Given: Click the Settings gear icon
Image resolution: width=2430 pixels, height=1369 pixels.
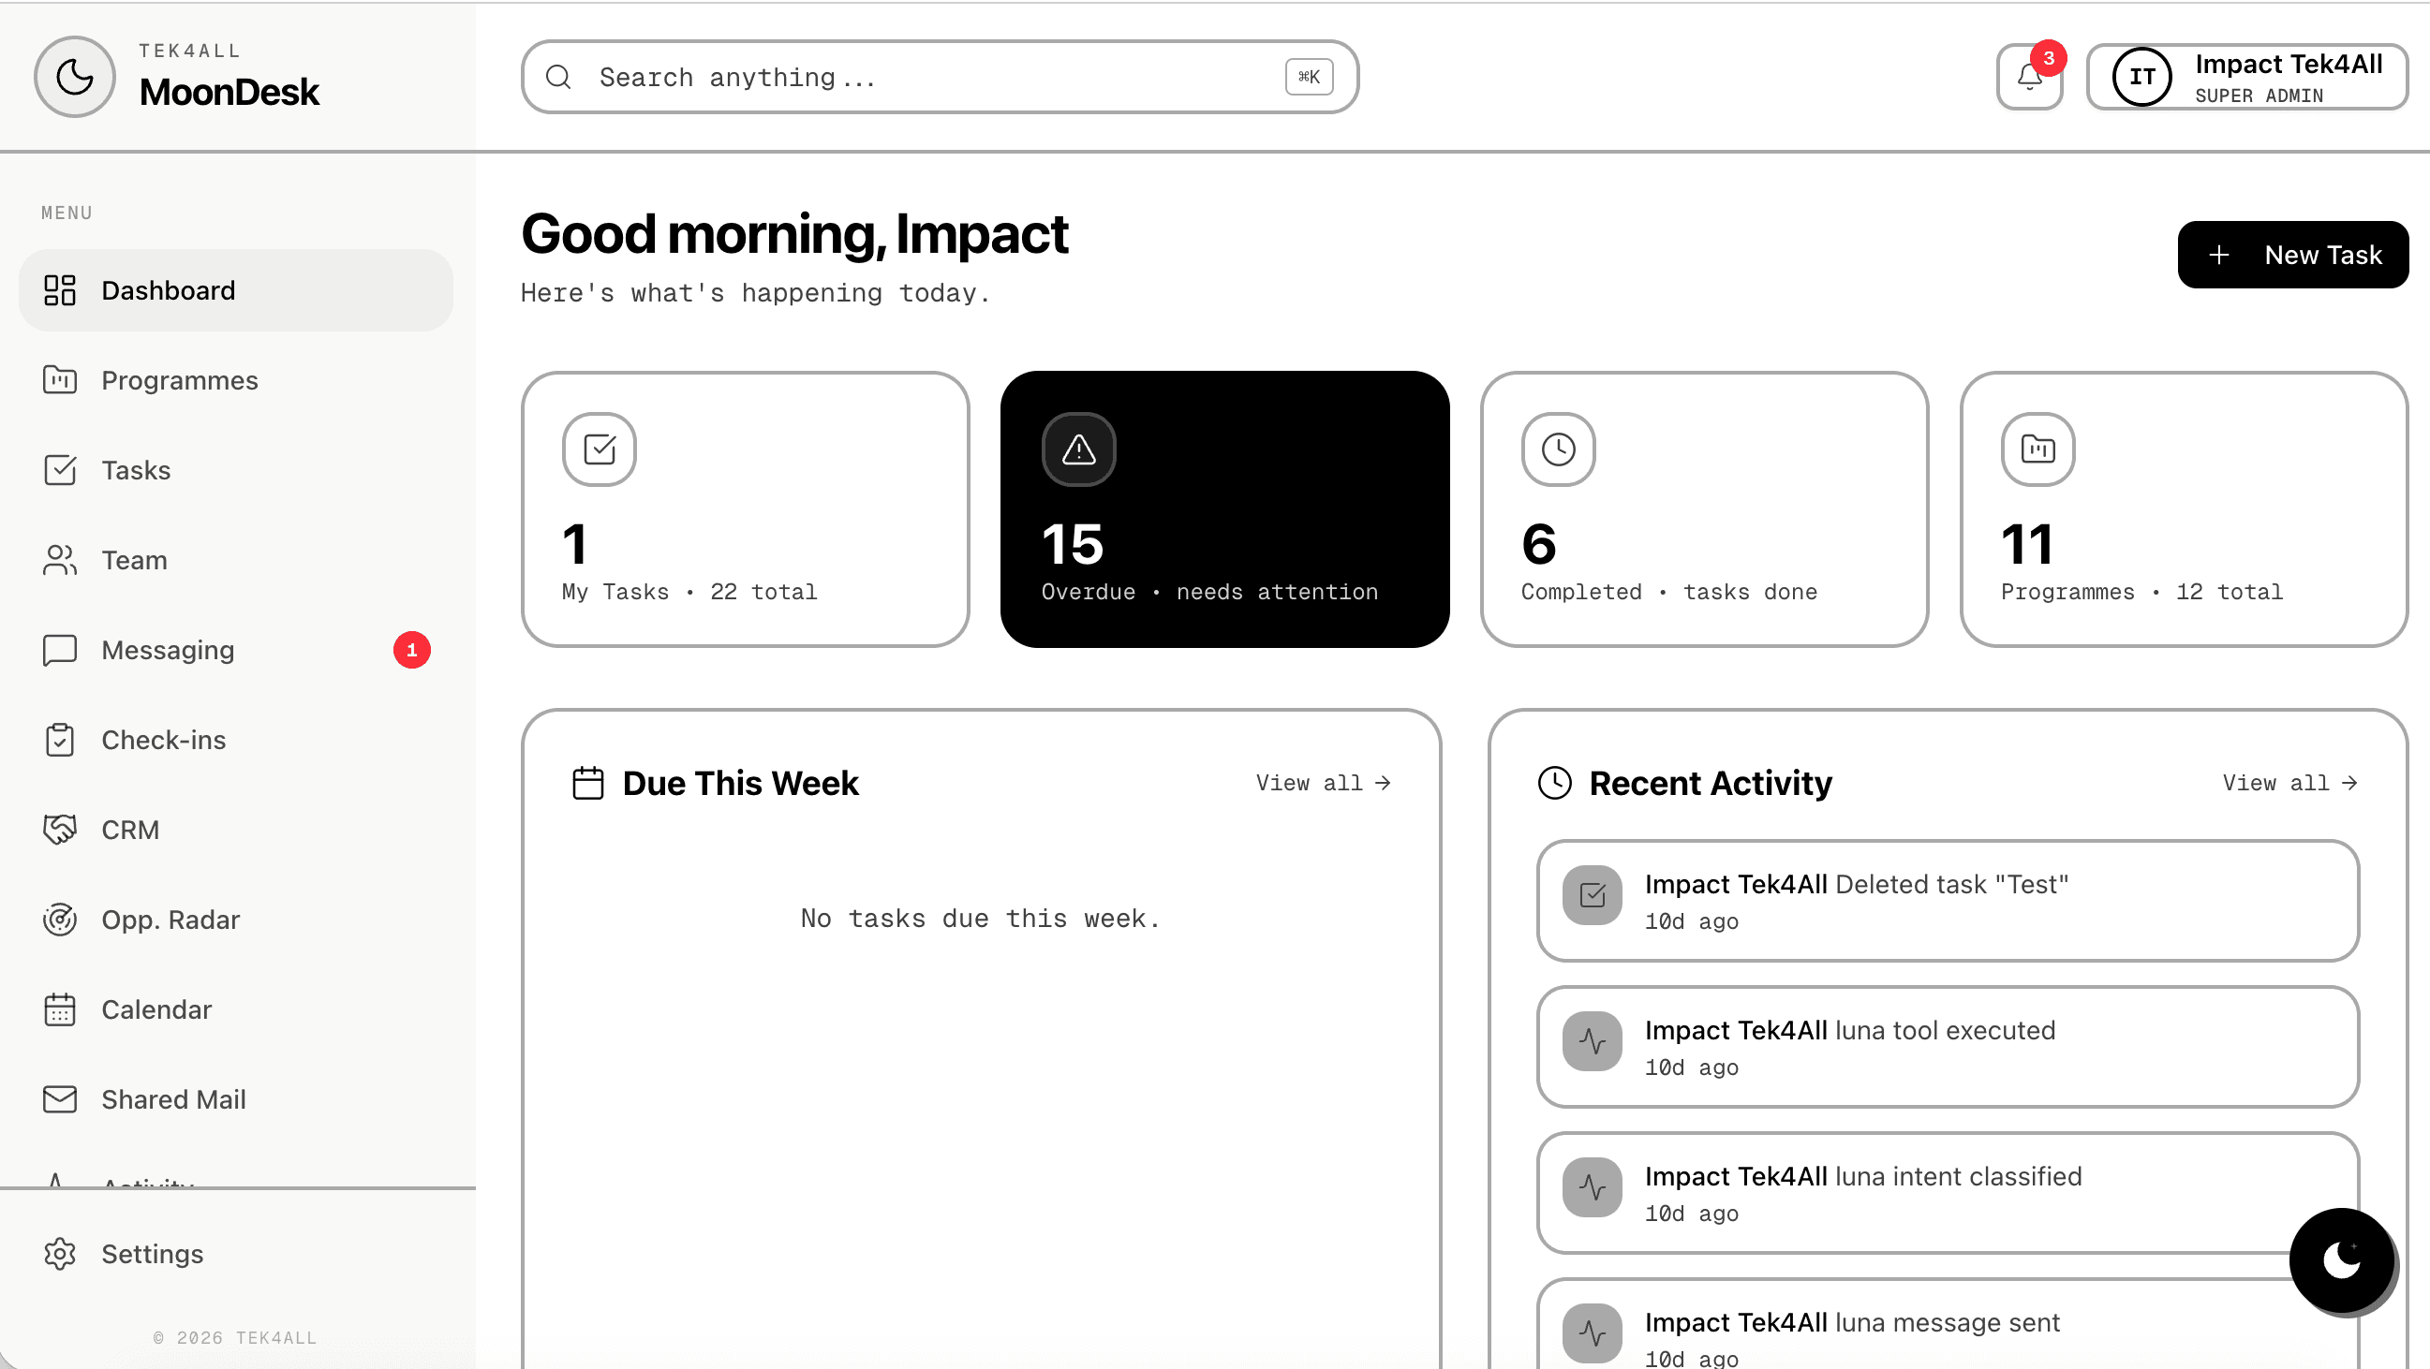Looking at the screenshot, I should 59,1254.
